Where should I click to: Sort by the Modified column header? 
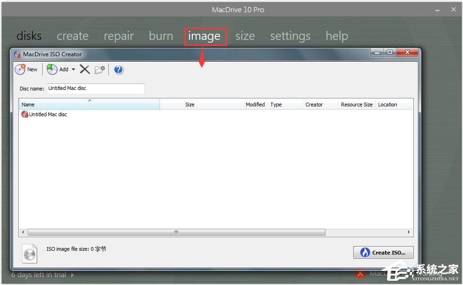click(x=232, y=105)
